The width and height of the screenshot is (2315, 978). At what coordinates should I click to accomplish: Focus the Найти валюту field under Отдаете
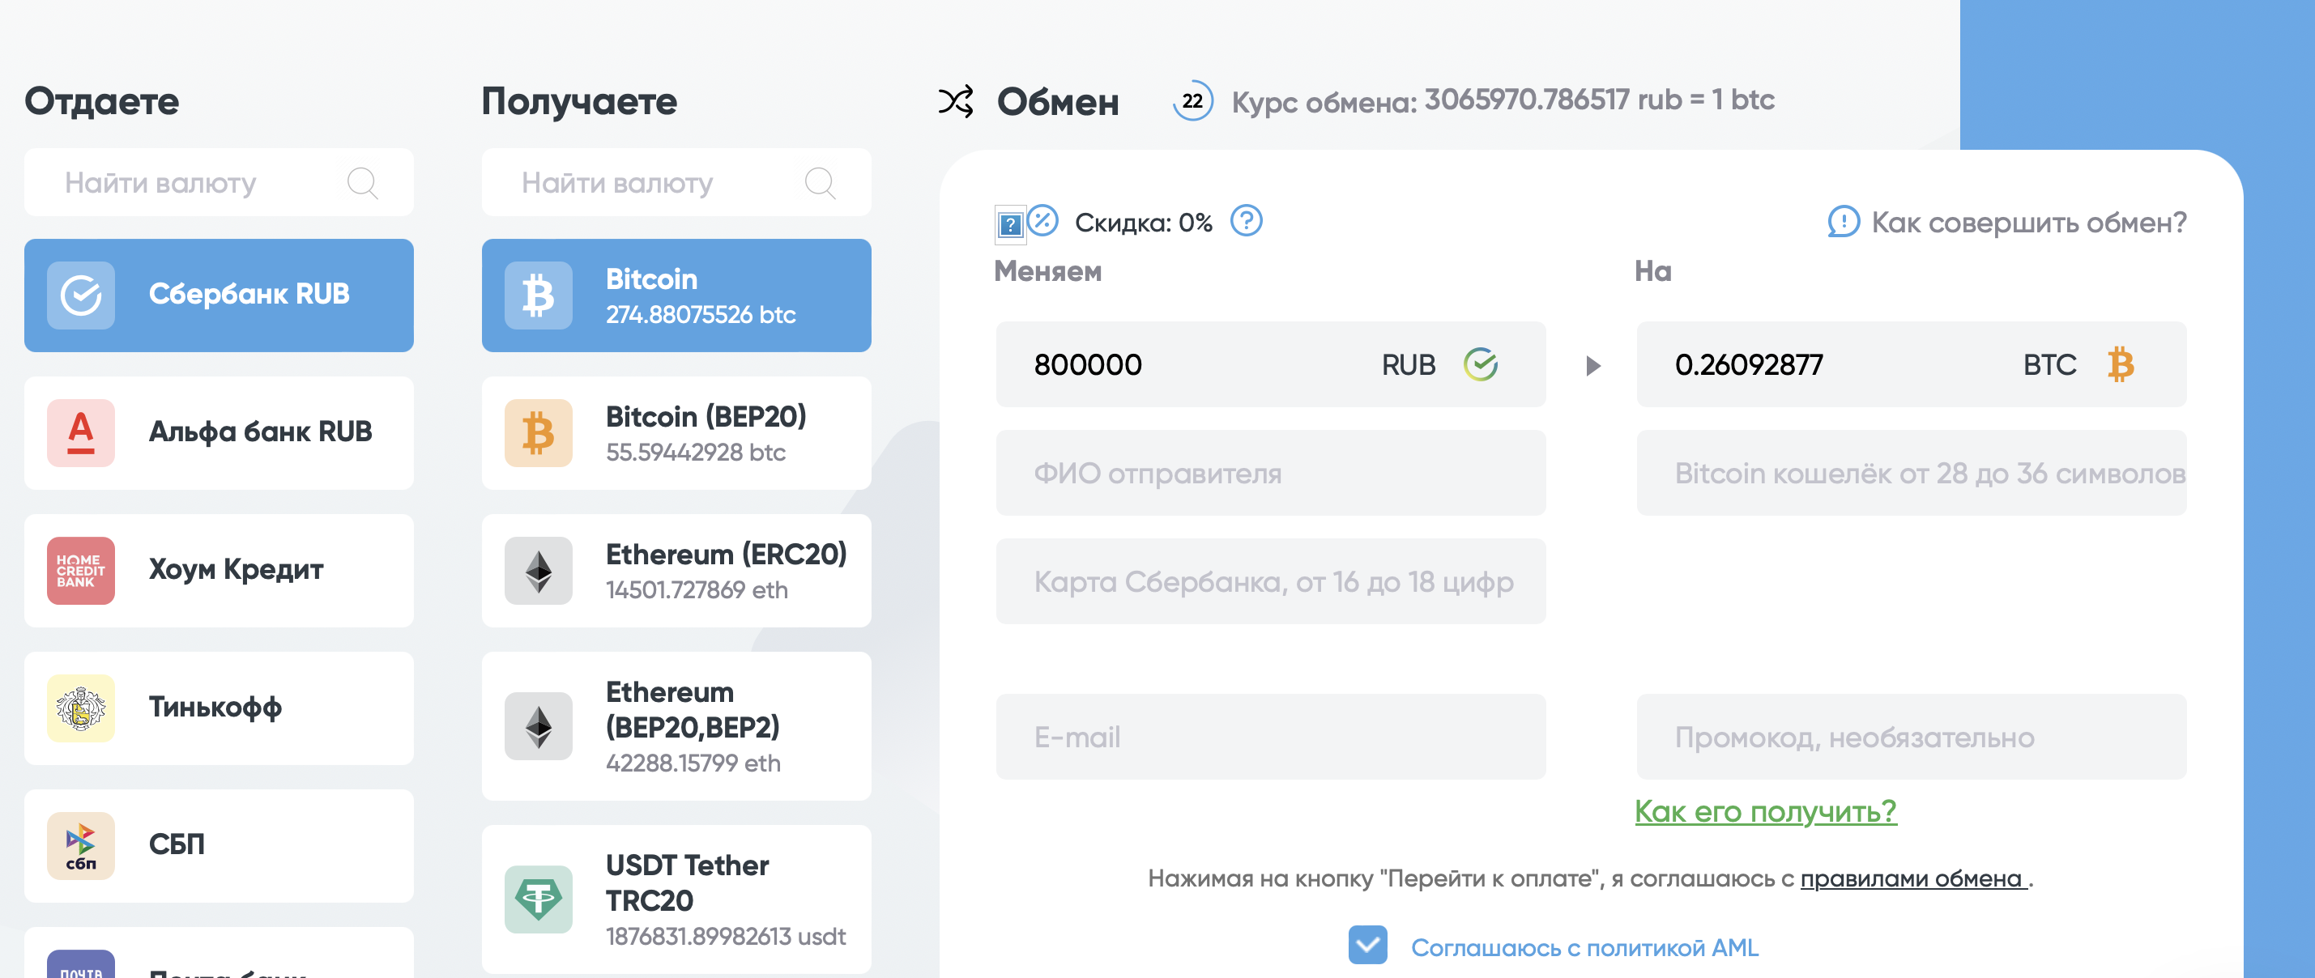220,182
